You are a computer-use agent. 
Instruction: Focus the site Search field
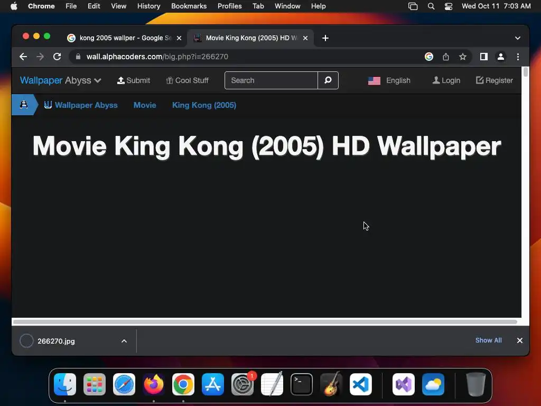click(271, 80)
